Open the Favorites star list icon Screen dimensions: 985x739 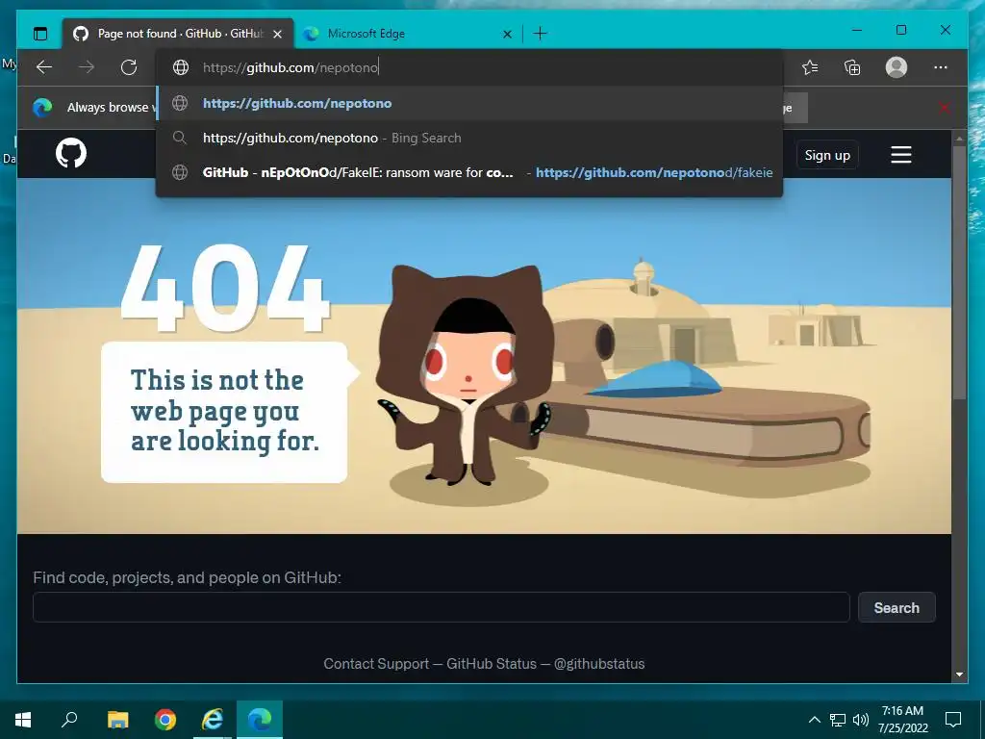click(x=810, y=67)
